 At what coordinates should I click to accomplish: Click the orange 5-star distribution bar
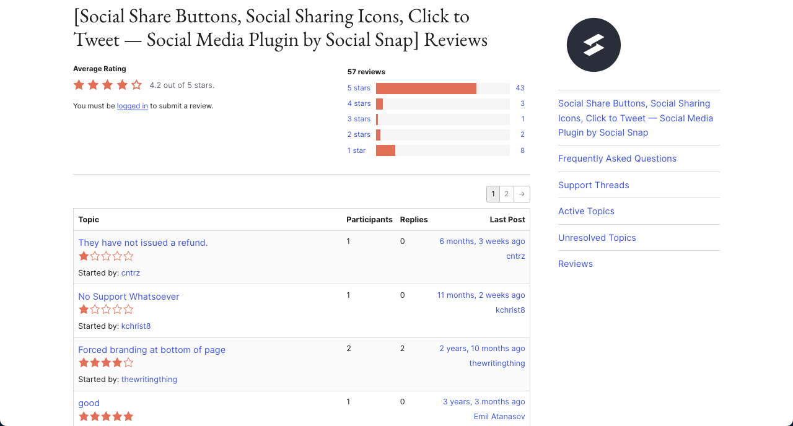pyautogui.click(x=426, y=88)
